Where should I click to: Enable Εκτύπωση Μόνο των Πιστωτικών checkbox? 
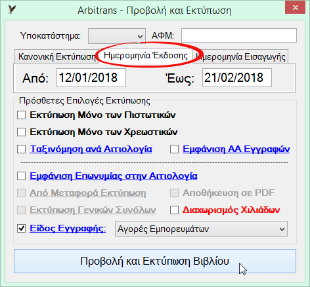click(21, 115)
